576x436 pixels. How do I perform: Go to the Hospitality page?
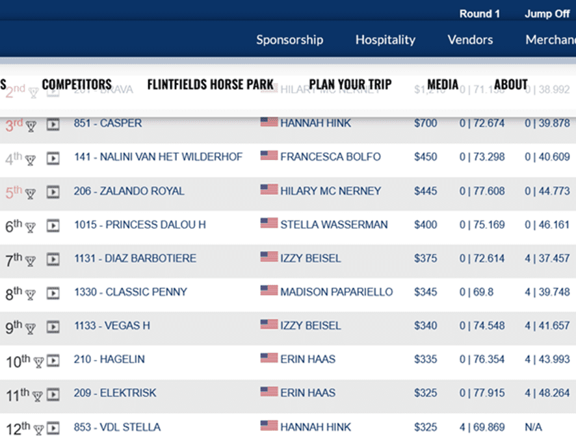pos(385,40)
